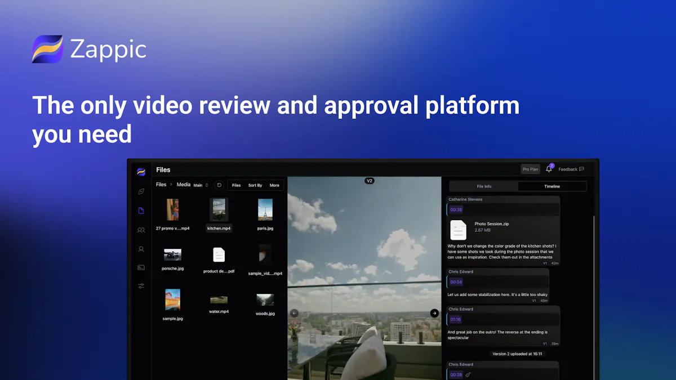676x380 pixels.
Task: Switch to the File Info tab
Action: pos(484,186)
